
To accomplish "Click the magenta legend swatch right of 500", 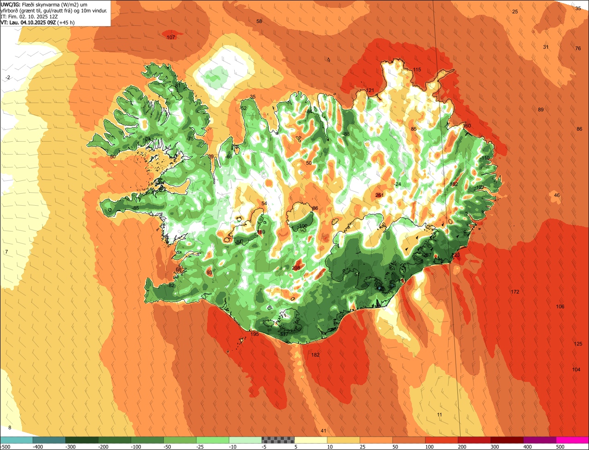I will [572, 440].
